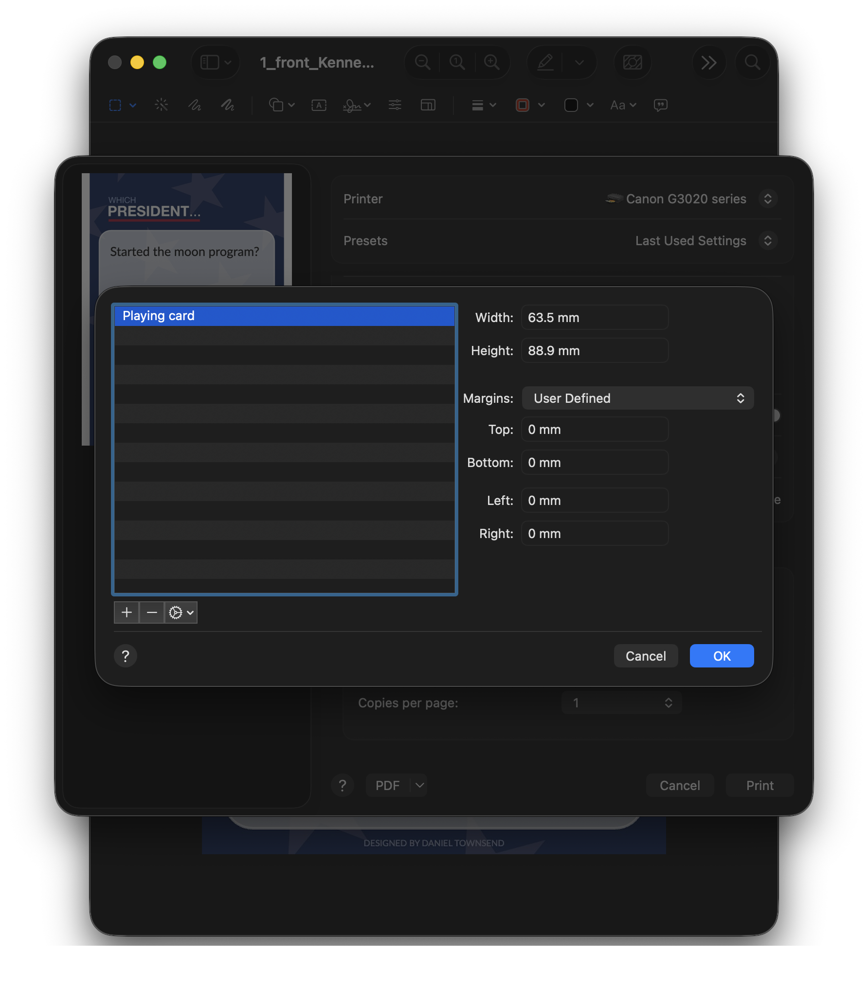
Task: Click the Bottom margin field
Action: [x=595, y=463]
